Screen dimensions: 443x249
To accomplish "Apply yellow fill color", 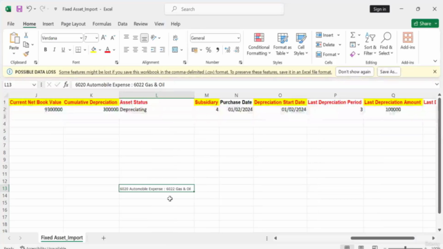I will pos(93,50).
